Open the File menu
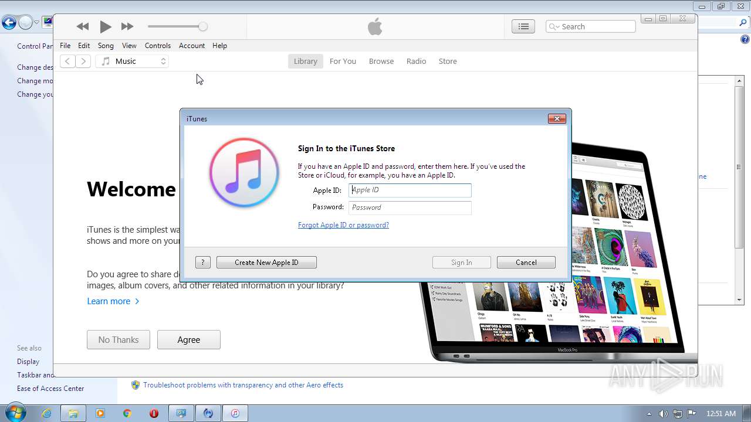This screenshot has height=422, width=751. (x=65, y=46)
